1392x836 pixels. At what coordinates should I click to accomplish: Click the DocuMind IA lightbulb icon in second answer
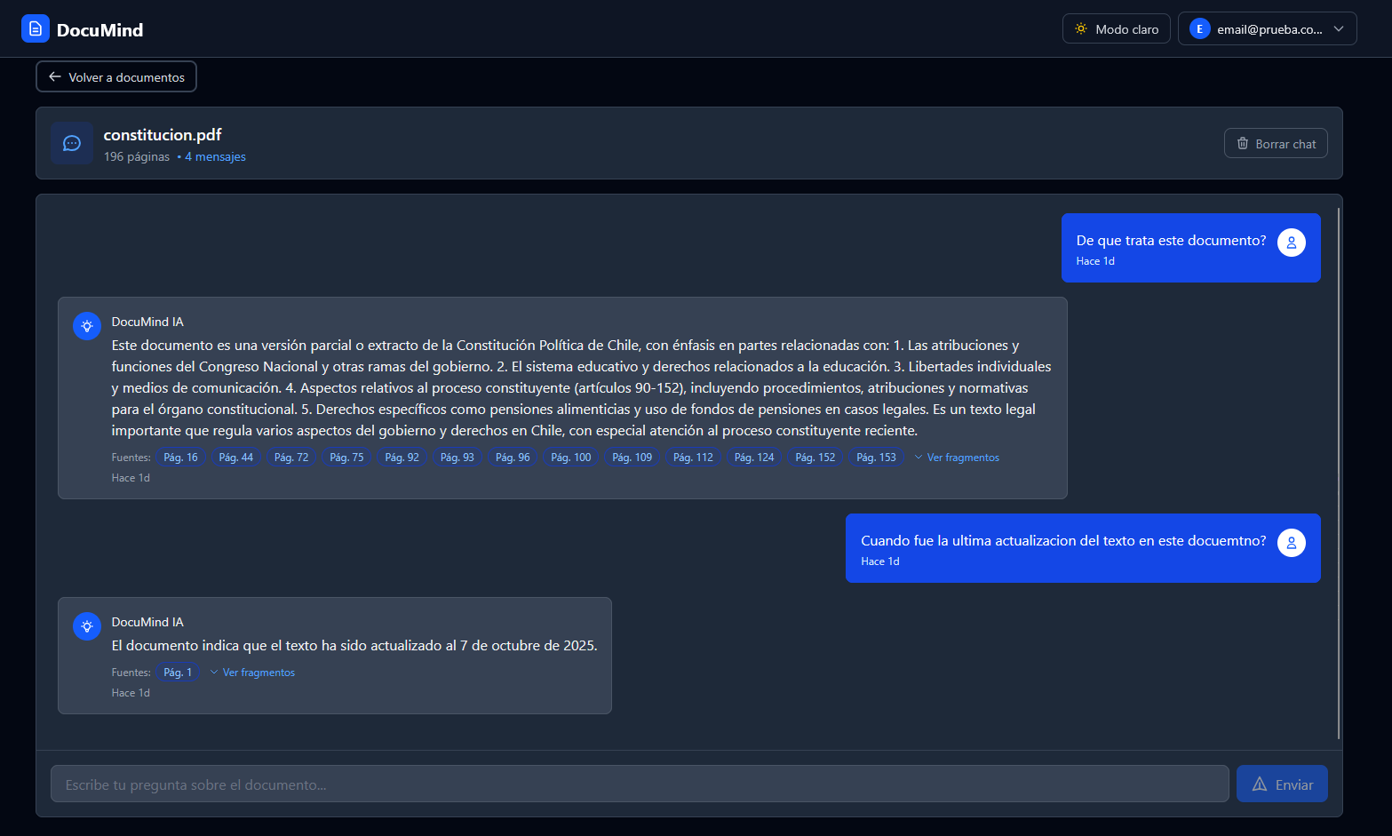[x=87, y=626]
